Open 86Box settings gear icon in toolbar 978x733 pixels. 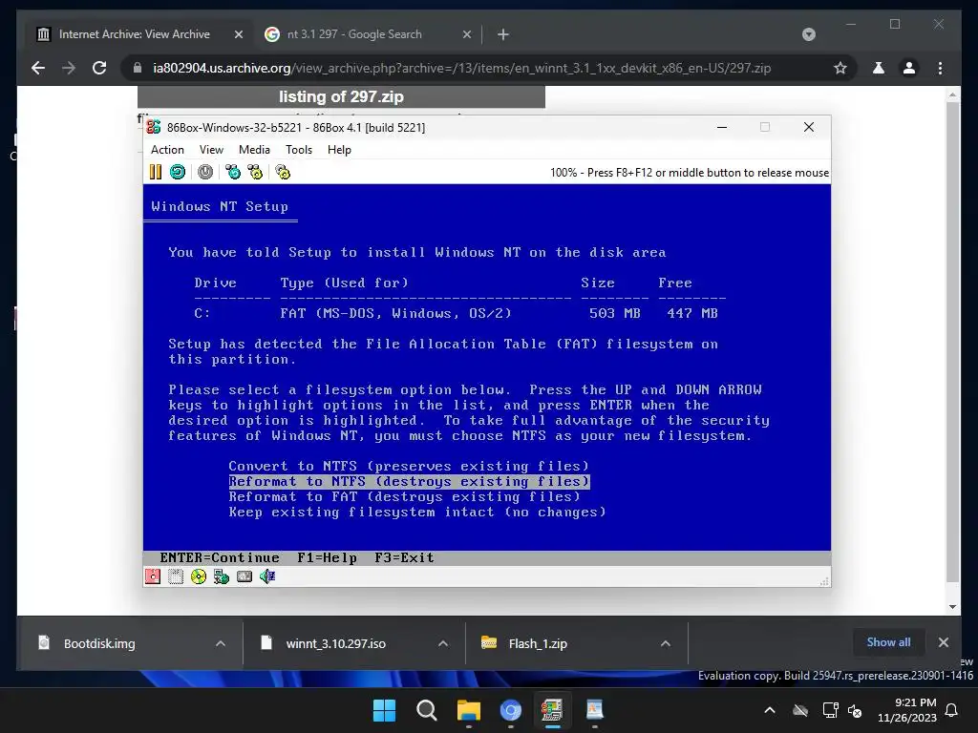pyautogui.click(x=283, y=172)
